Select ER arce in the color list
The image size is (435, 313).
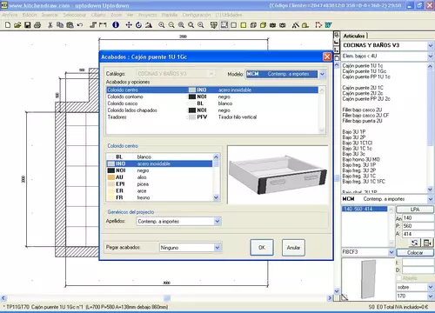159,190
